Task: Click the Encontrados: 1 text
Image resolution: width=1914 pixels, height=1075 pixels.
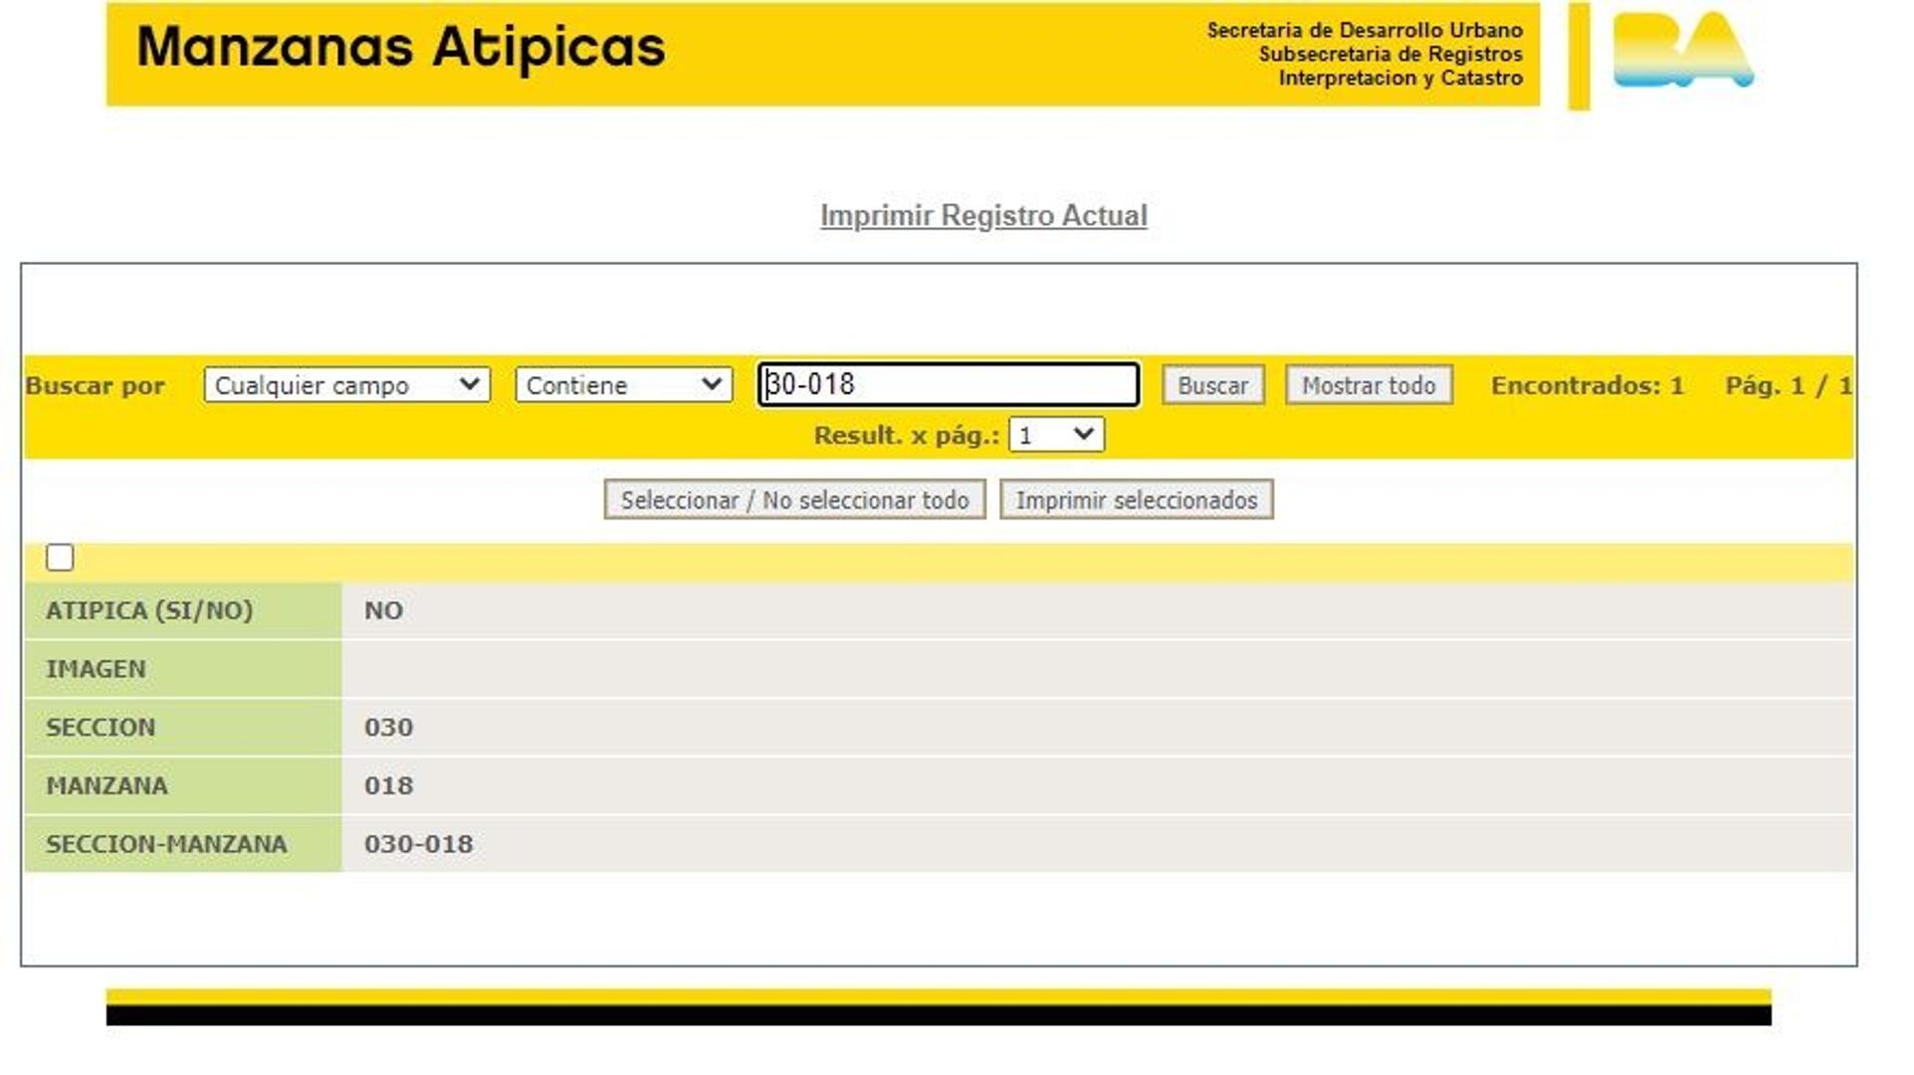Action: (1587, 385)
